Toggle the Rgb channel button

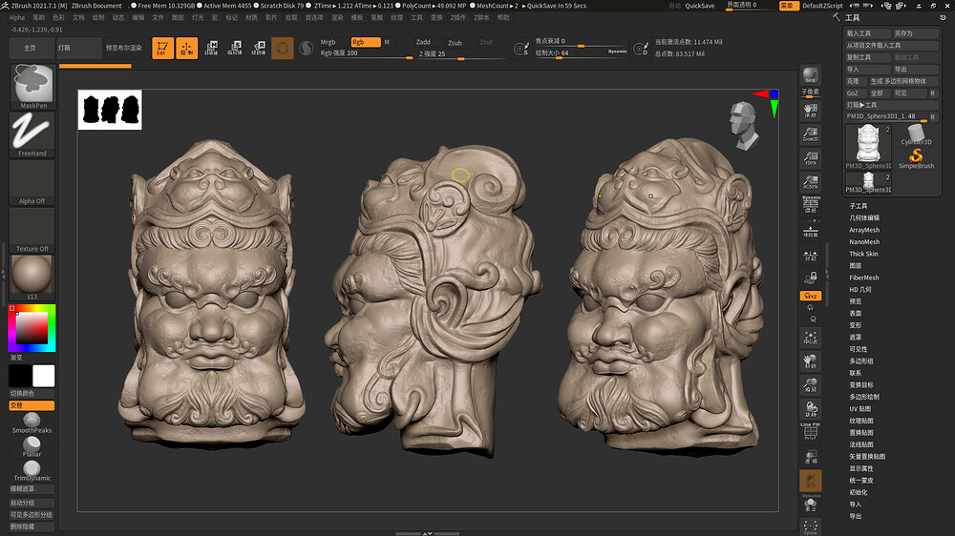tap(366, 42)
